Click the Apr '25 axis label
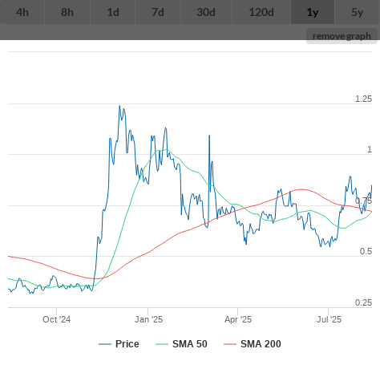 (238, 319)
